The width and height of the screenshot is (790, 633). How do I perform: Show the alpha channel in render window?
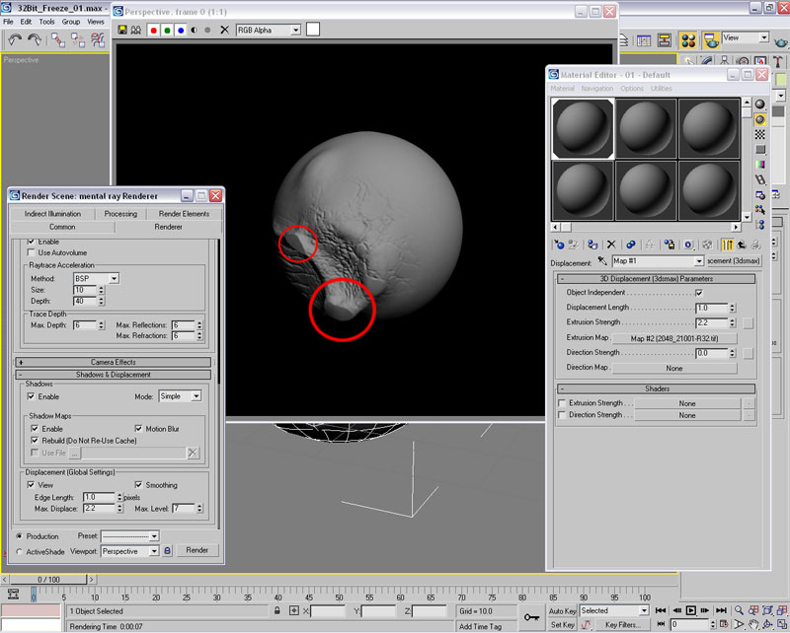pos(195,31)
